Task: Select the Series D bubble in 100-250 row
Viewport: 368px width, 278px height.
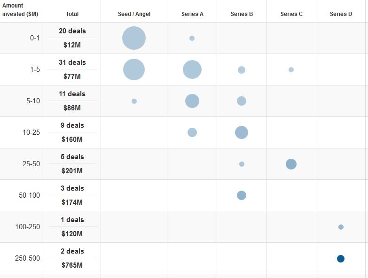Action: click(341, 227)
